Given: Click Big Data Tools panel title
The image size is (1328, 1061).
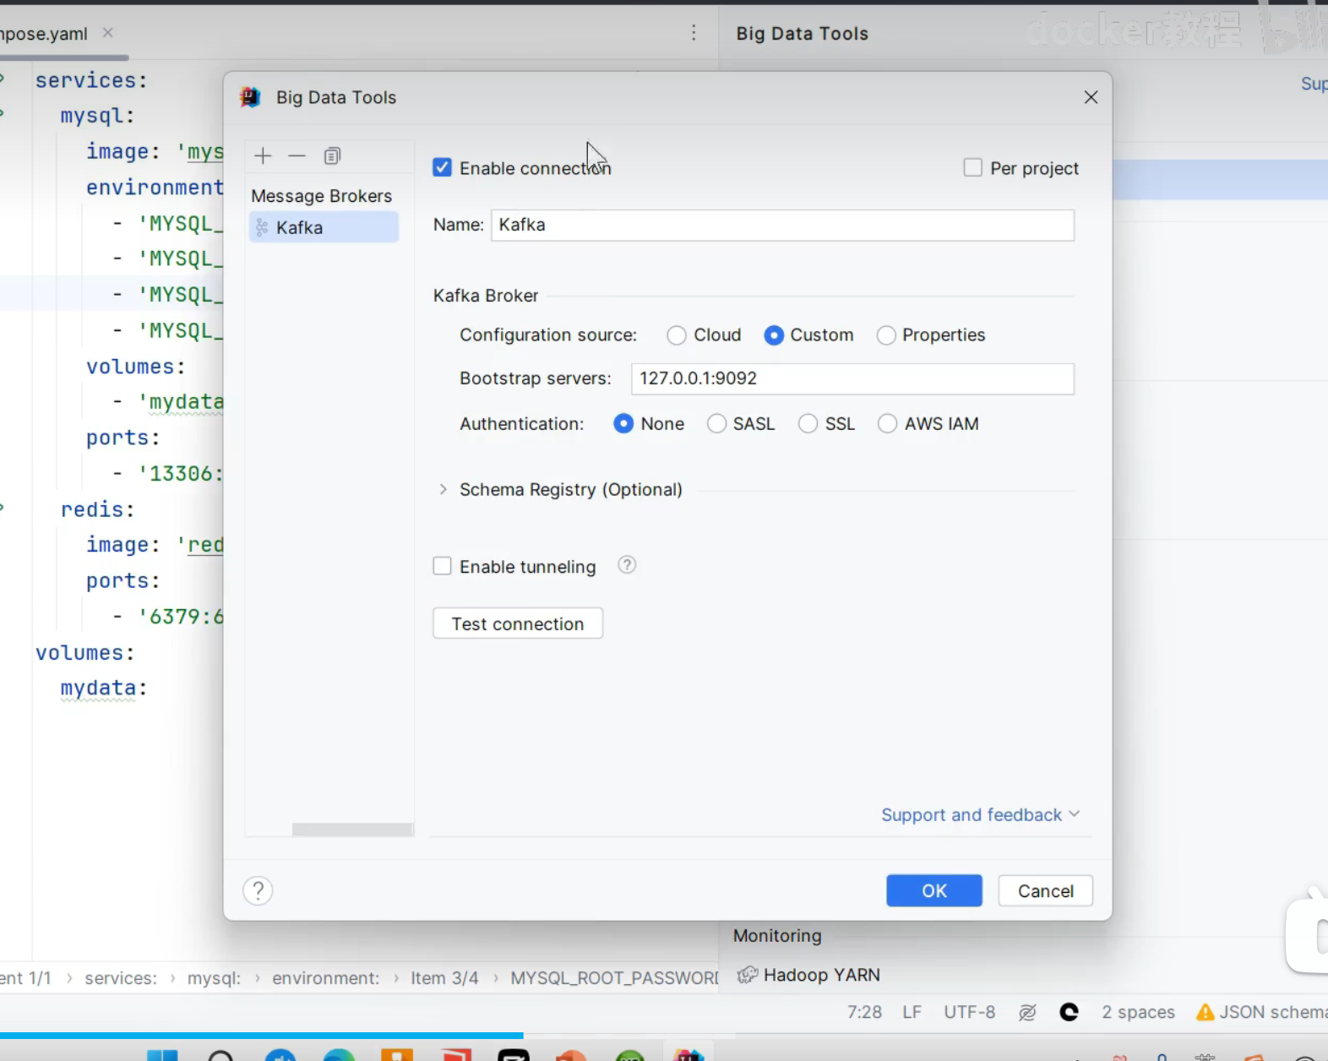Looking at the screenshot, I should 802,34.
